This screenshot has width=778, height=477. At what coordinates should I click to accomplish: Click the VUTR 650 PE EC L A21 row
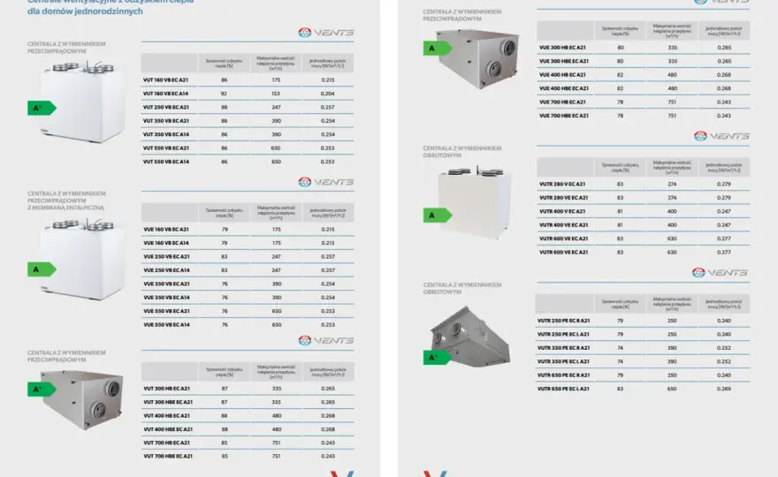coord(642,390)
